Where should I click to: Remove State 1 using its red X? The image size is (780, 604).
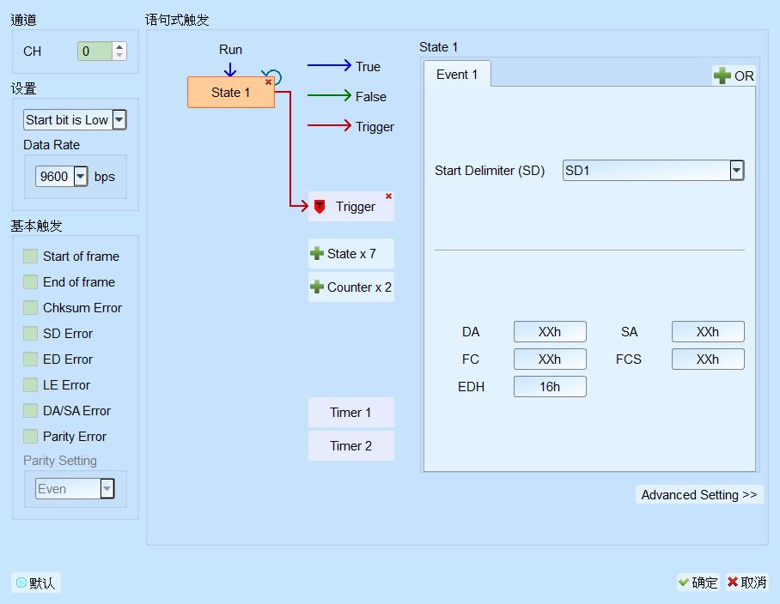(268, 82)
